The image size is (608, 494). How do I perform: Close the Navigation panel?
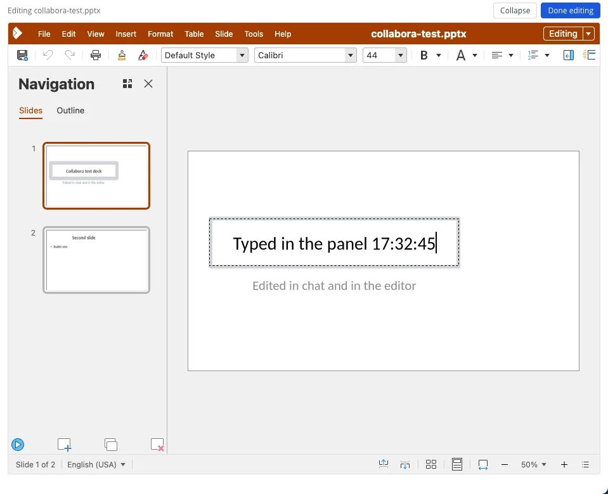click(148, 84)
